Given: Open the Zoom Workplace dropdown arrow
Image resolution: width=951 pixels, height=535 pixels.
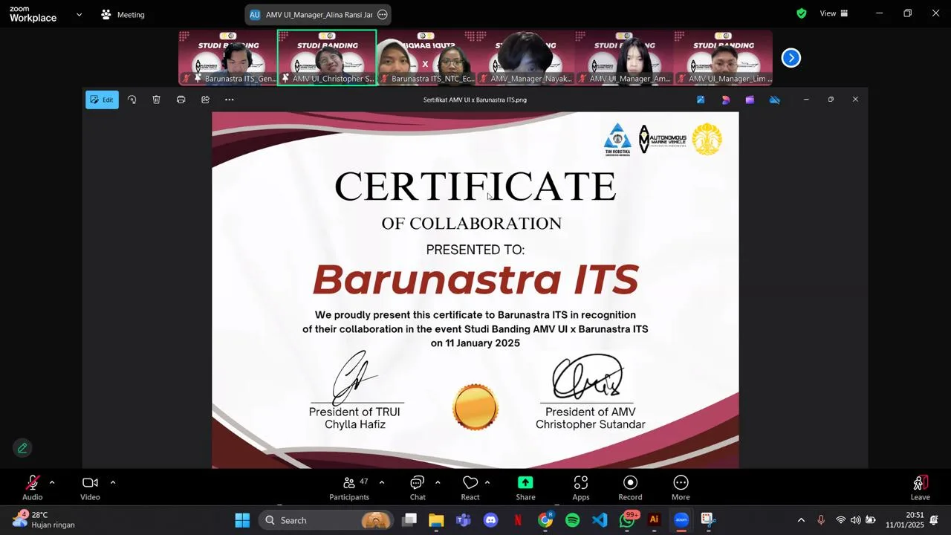Looking at the screenshot, I should click(79, 14).
